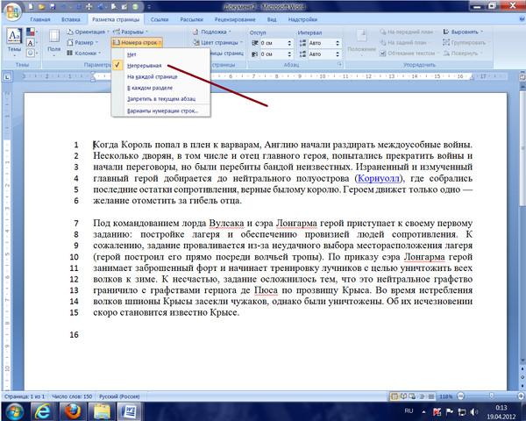Open Firefox from taskbar

tap(72, 411)
